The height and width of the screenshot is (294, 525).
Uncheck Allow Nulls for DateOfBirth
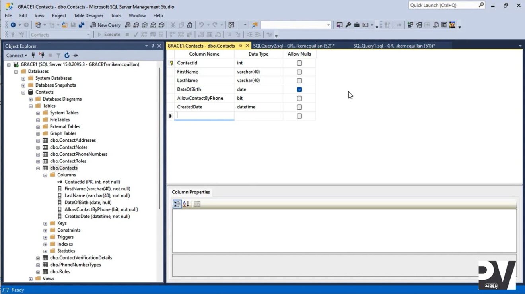pos(299,89)
